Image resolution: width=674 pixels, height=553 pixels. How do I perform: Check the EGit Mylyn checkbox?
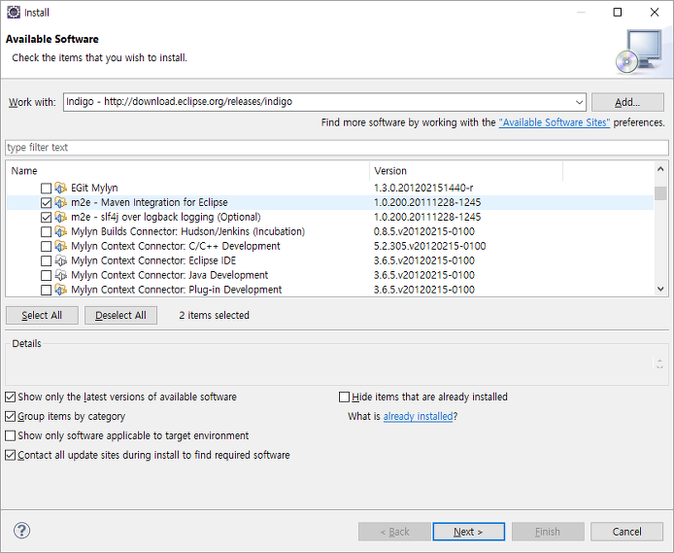pyautogui.click(x=46, y=189)
